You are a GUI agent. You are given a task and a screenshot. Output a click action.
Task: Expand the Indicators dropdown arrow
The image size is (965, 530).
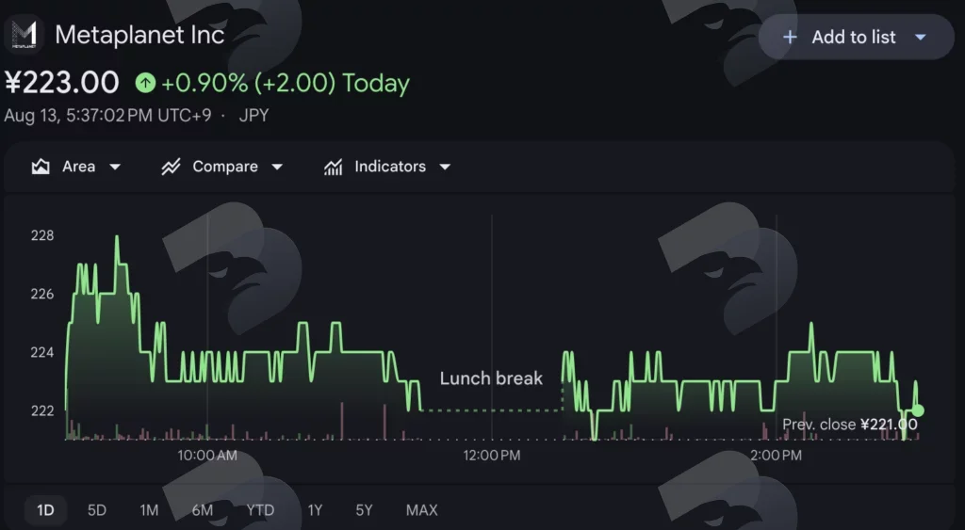tap(445, 167)
